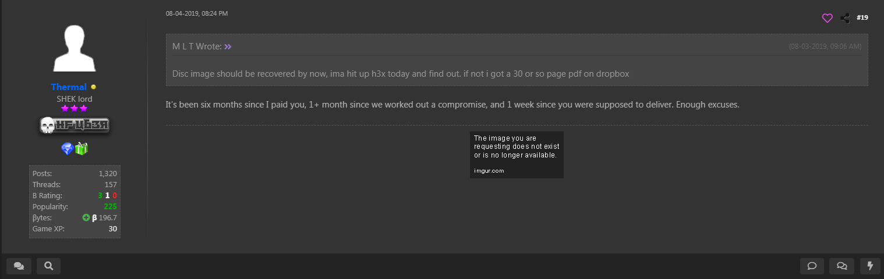Click the popularity score 225
Image resolution: width=884 pixels, height=279 pixels.
[110, 207]
